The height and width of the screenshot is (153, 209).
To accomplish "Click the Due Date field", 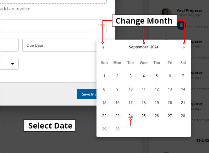I will [60, 45].
